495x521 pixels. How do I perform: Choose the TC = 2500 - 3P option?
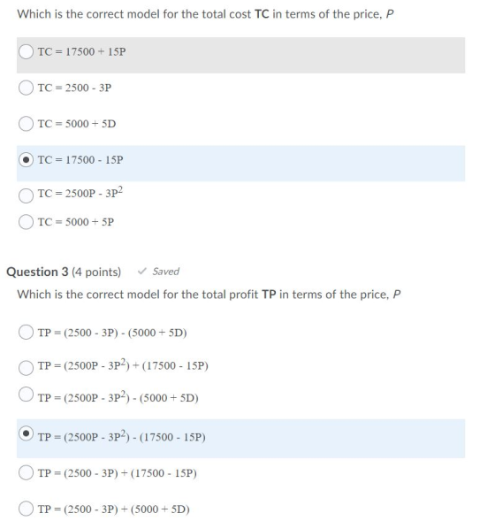pos(26,88)
